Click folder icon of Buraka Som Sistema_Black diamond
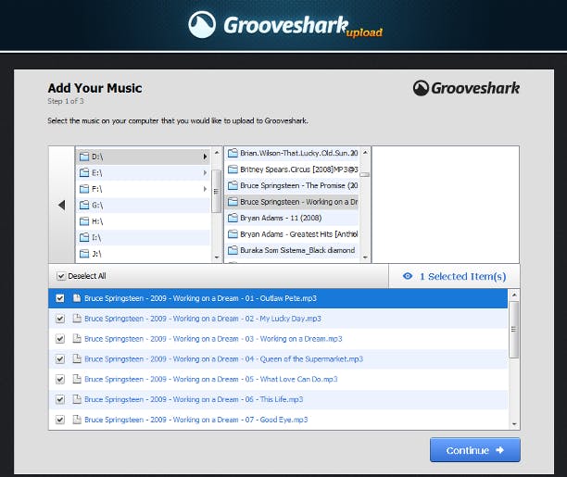The width and height of the screenshot is (567, 477). click(x=233, y=250)
